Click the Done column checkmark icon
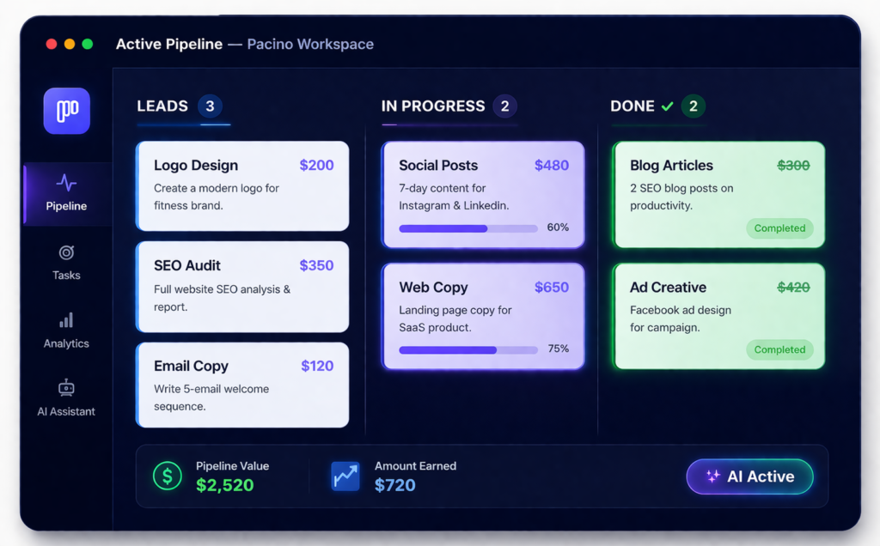Image resolution: width=880 pixels, height=546 pixels. pyautogui.click(x=667, y=106)
